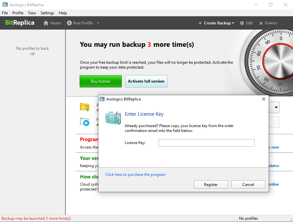Screen dimensions: 293x222
Task: Open the Settings menu
Action: 47,13
